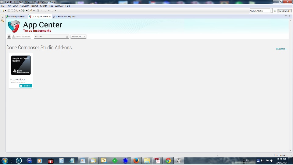This screenshot has width=293, height=165.
Task: Expand the New toolbar dropdown arrow
Action: pos(5,11)
